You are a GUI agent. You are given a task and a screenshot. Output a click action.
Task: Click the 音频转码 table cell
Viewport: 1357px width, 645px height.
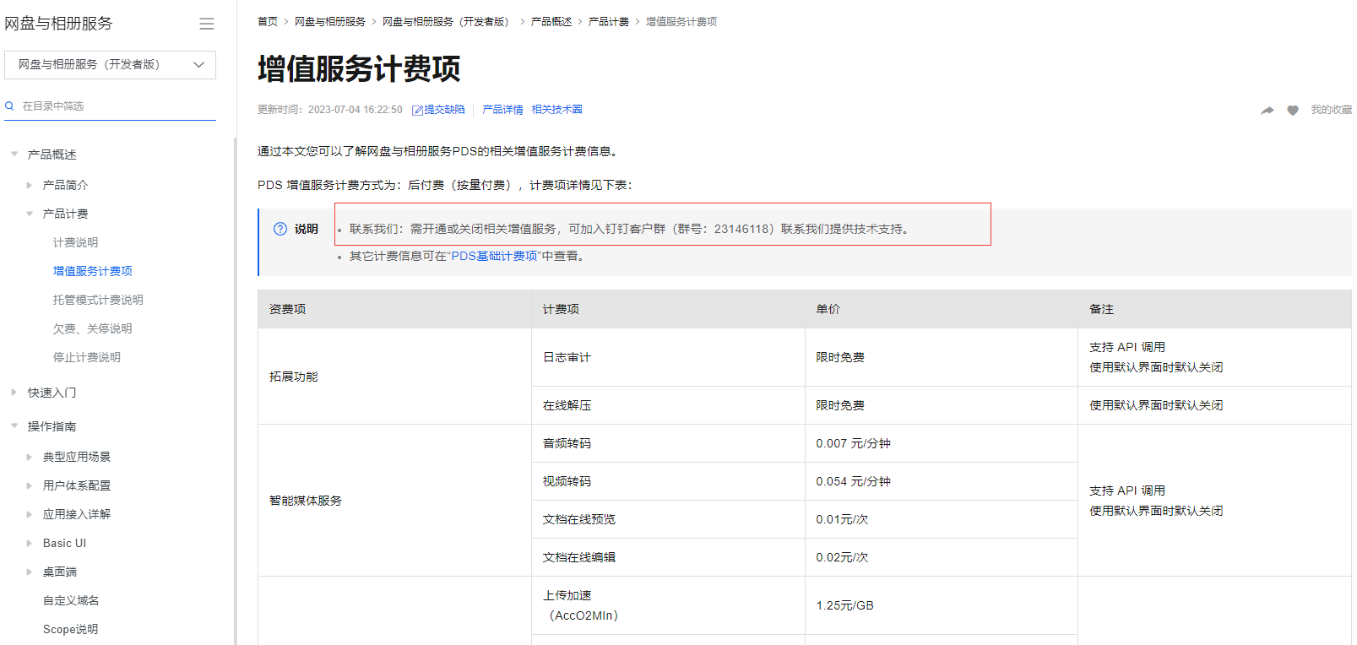pyautogui.click(x=668, y=443)
